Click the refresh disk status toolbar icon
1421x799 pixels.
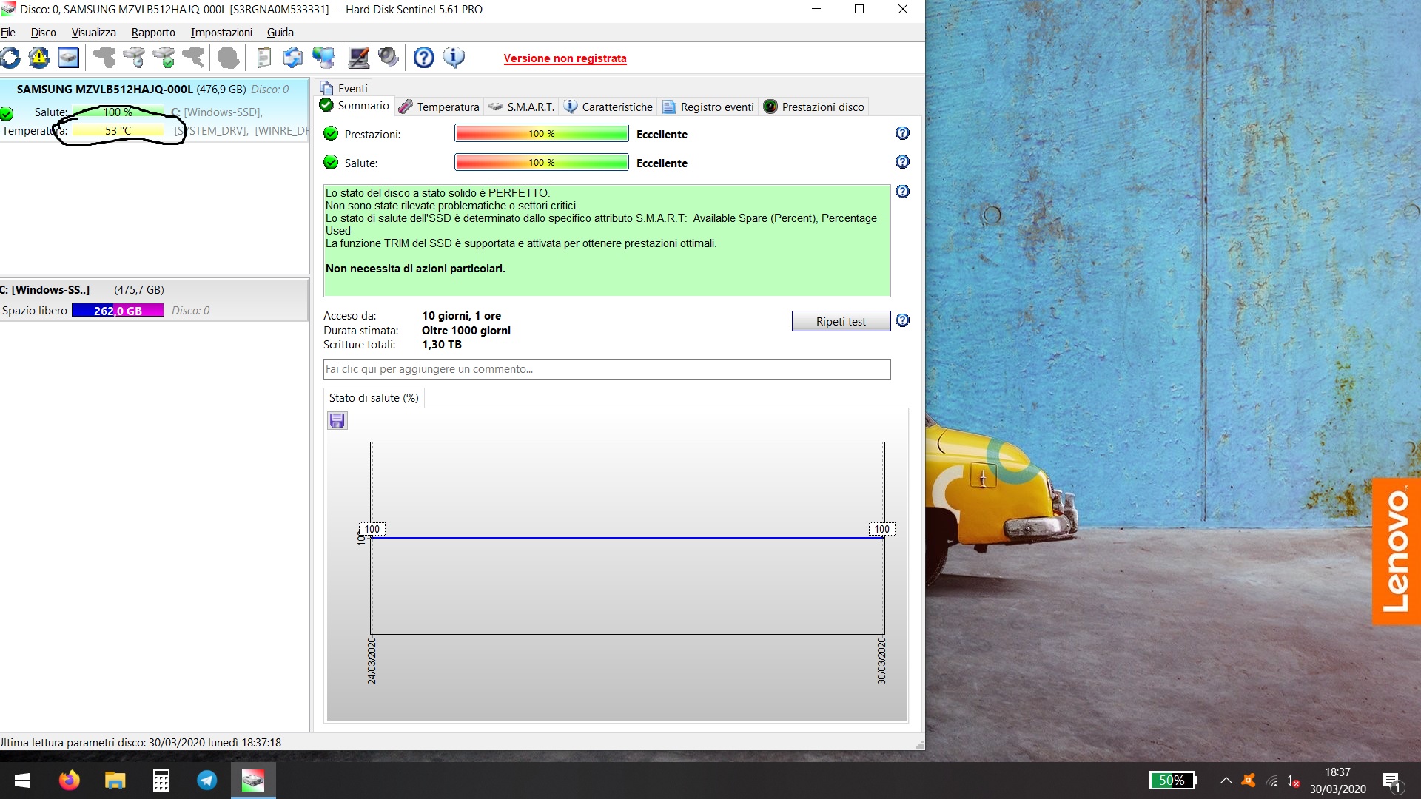point(10,58)
